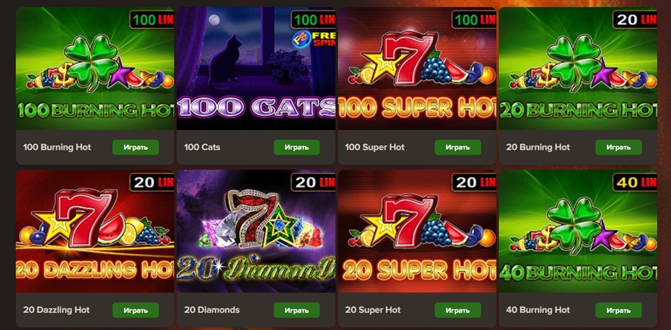Open the 100 Burning Hot clover thumbnail
Viewport: 671px width, 330px height.
(95, 68)
